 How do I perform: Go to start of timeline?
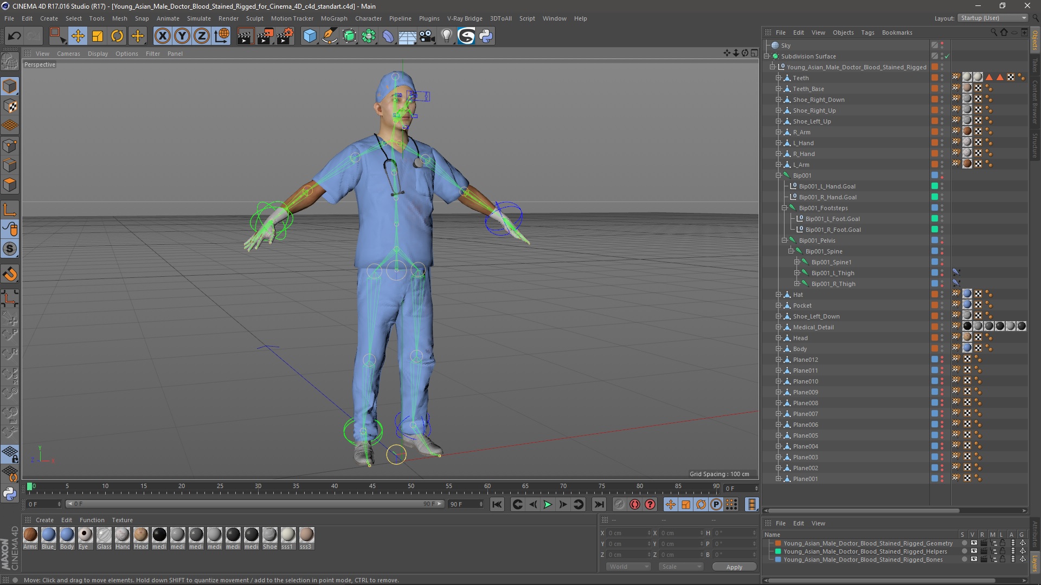tap(497, 504)
